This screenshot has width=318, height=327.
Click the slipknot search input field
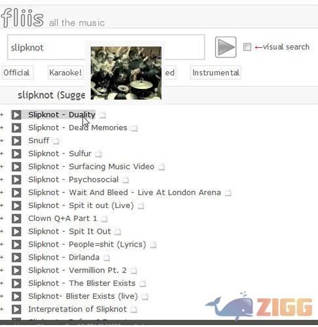coord(106,47)
